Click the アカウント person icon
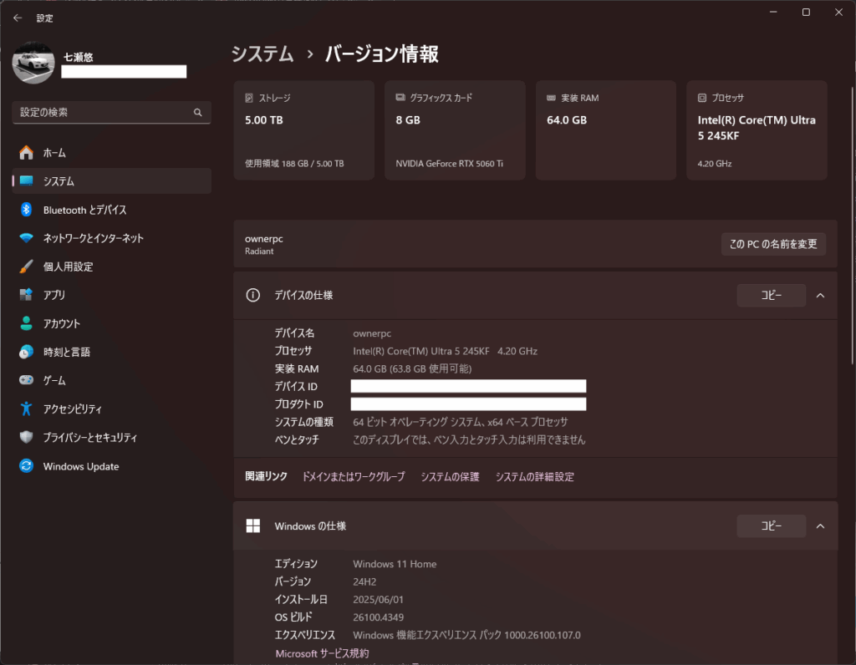The width and height of the screenshot is (856, 665). tap(26, 323)
